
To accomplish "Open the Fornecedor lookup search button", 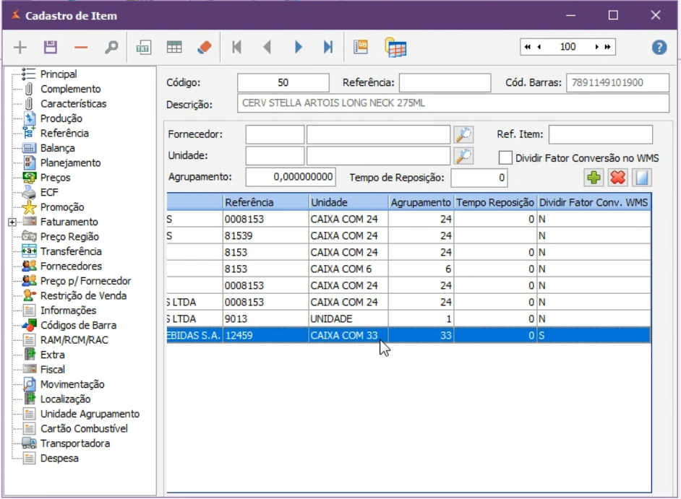I will [x=463, y=135].
